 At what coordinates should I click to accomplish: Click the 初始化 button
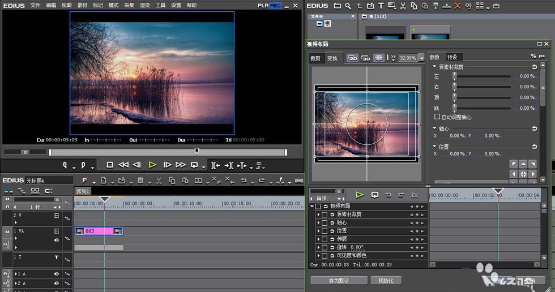386,280
